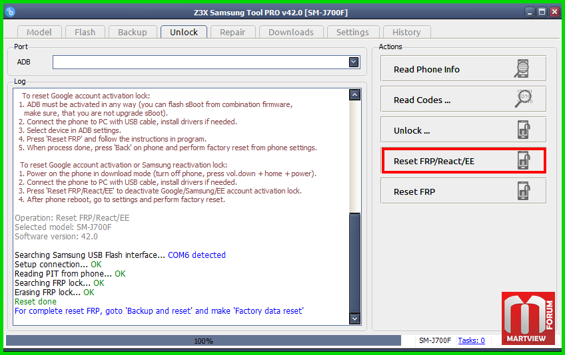The height and width of the screenshot is (355, 565).
Task: Minimize the Z3X Samsung Tool window
Action: (530, 12)
